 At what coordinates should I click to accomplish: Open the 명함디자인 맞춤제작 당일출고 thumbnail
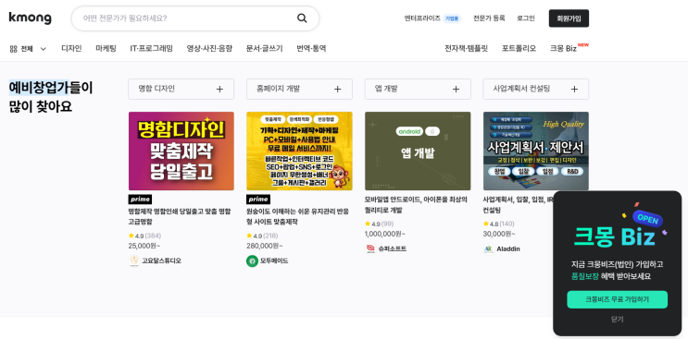click(181, 151)
